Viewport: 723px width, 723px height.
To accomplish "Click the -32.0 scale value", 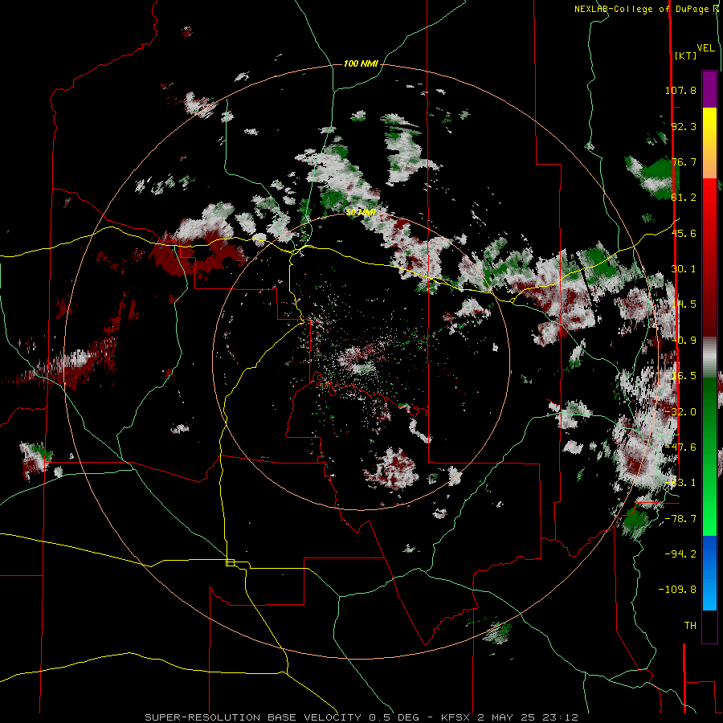I will coord(680,412).
